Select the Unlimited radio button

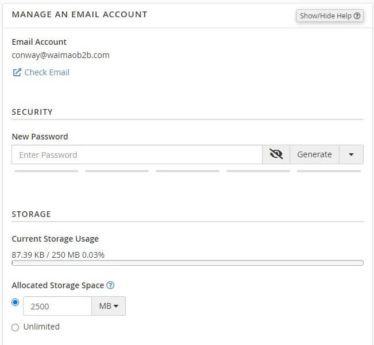[x=16, y=327]
